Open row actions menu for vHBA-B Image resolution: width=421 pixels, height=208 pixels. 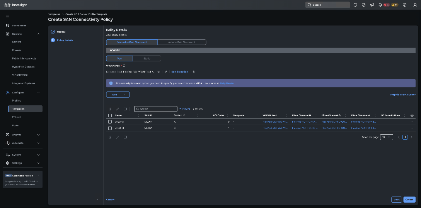(x=412, y=128)
